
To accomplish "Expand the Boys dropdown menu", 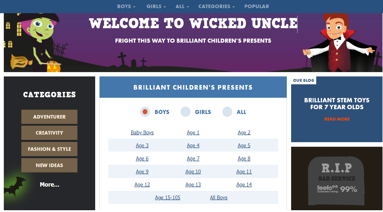I will [x=126, y=6].
